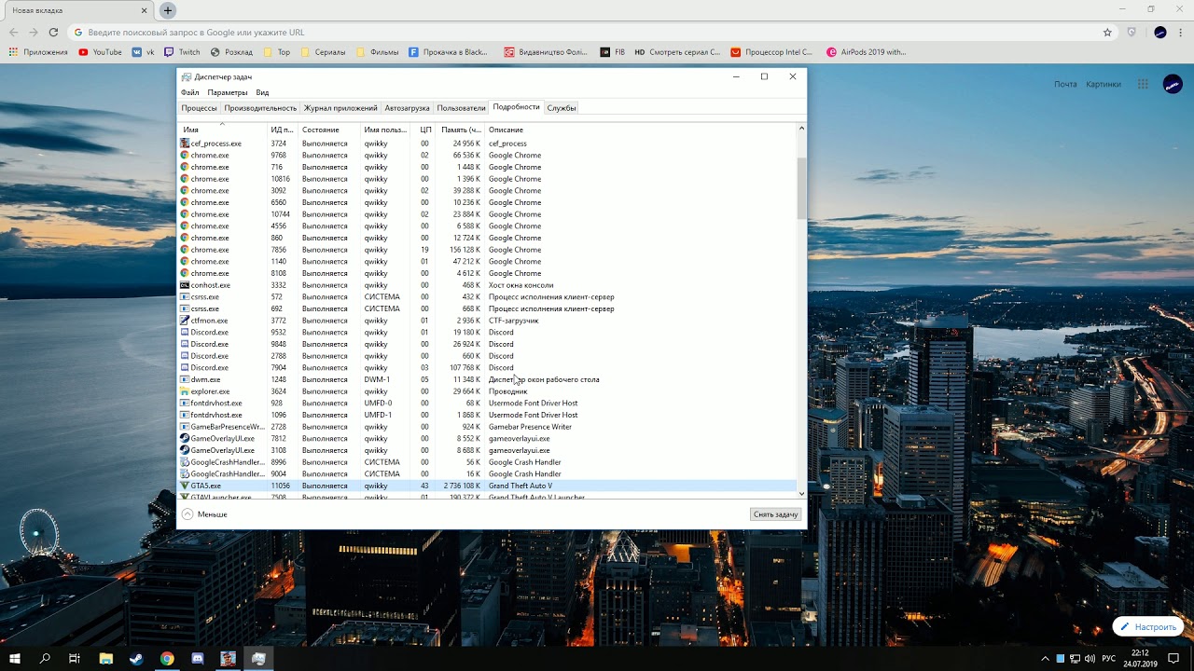Open Windows search from the taskbar

[45, 659]
